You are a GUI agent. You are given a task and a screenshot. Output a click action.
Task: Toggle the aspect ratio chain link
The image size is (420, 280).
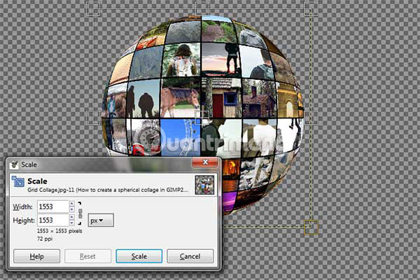coord(80,213)
